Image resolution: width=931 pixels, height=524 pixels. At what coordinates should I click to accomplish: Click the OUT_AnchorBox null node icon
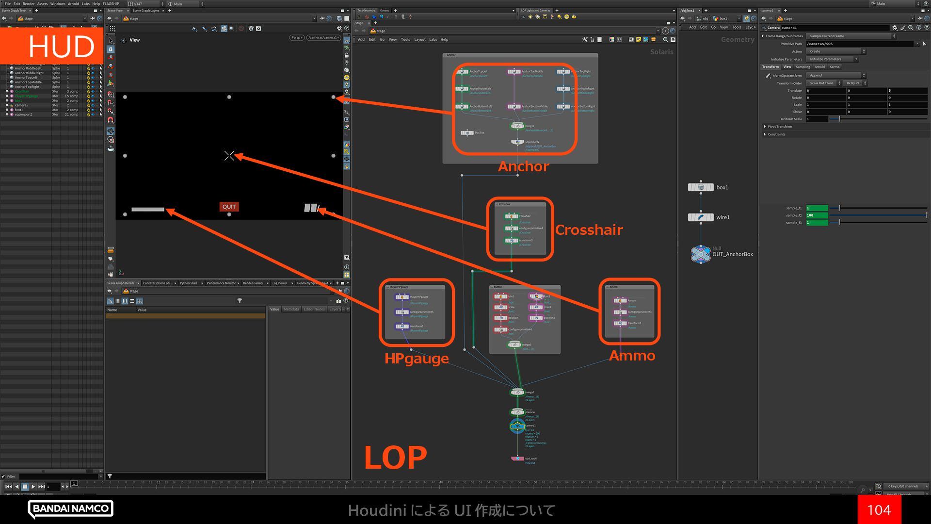(x=700, y=254)
